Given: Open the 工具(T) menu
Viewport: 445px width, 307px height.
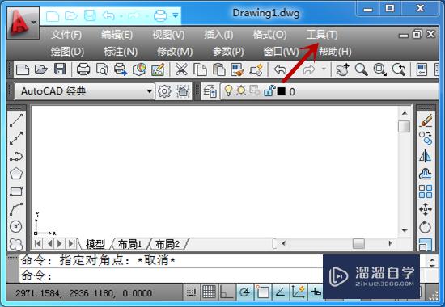Looking at the screenshot, I should 322,35.
